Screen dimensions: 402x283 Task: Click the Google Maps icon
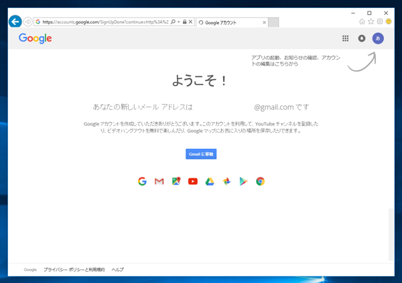[176, 181]
